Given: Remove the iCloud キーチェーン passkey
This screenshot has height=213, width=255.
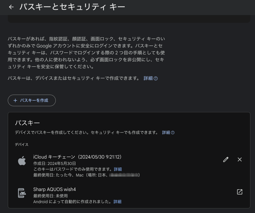Looking at the screenshot, I should tap(240, 159).
